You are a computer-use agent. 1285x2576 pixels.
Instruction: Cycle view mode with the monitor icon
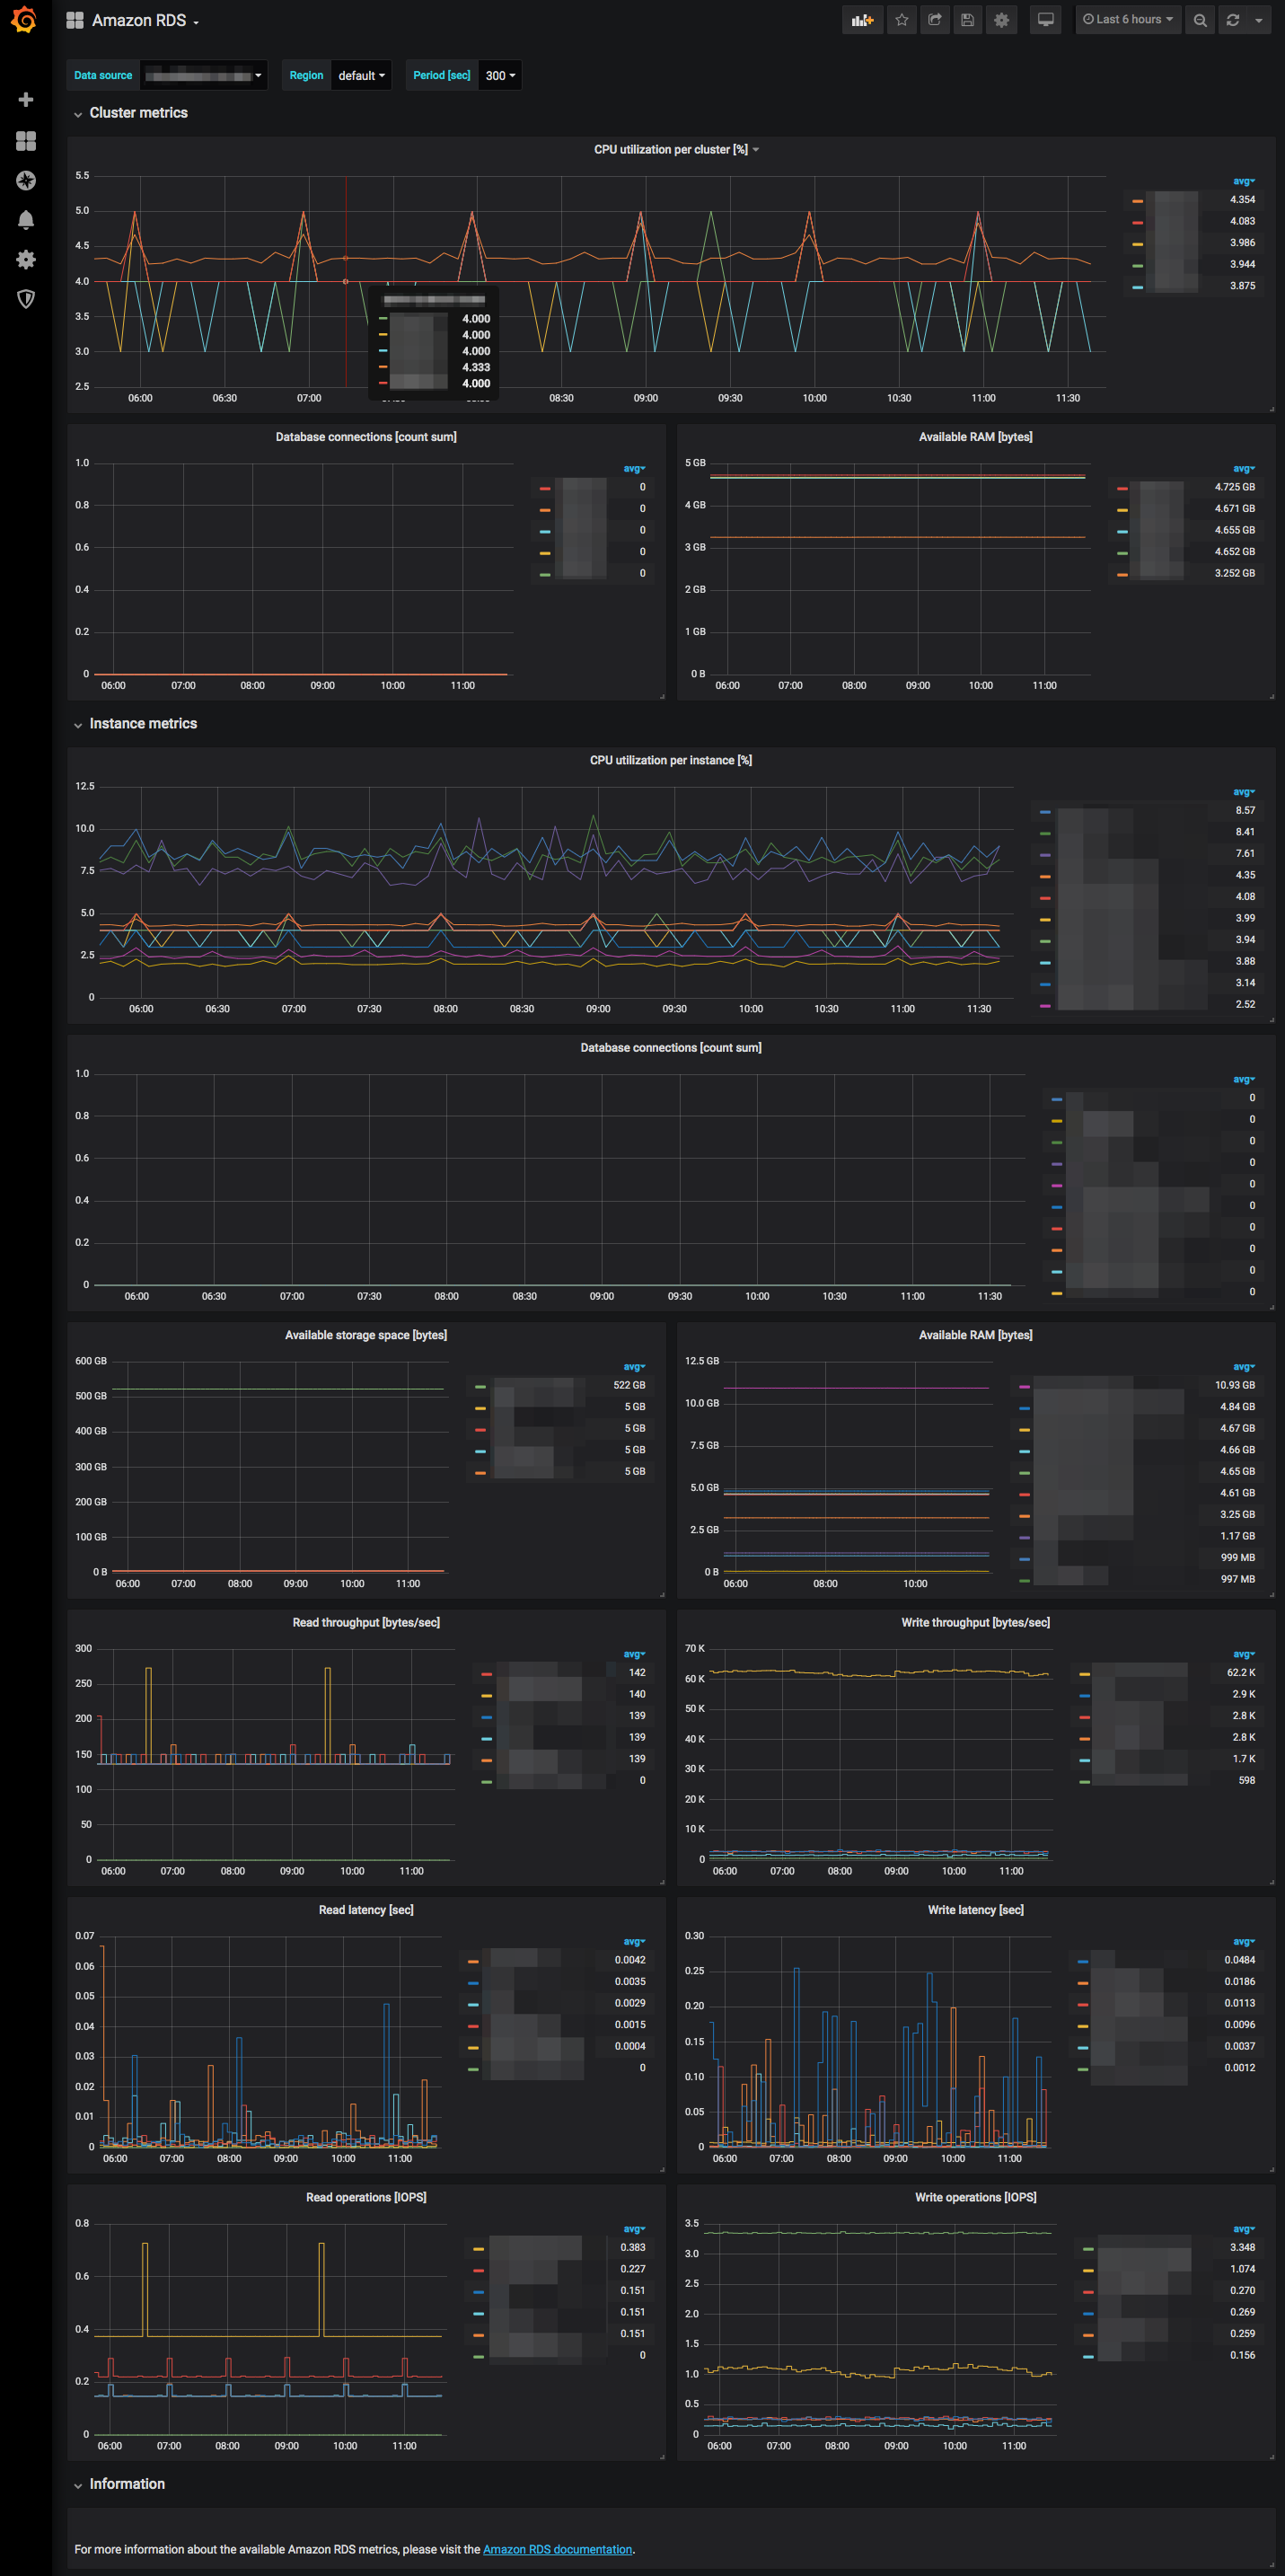[x=1046, y=20]
